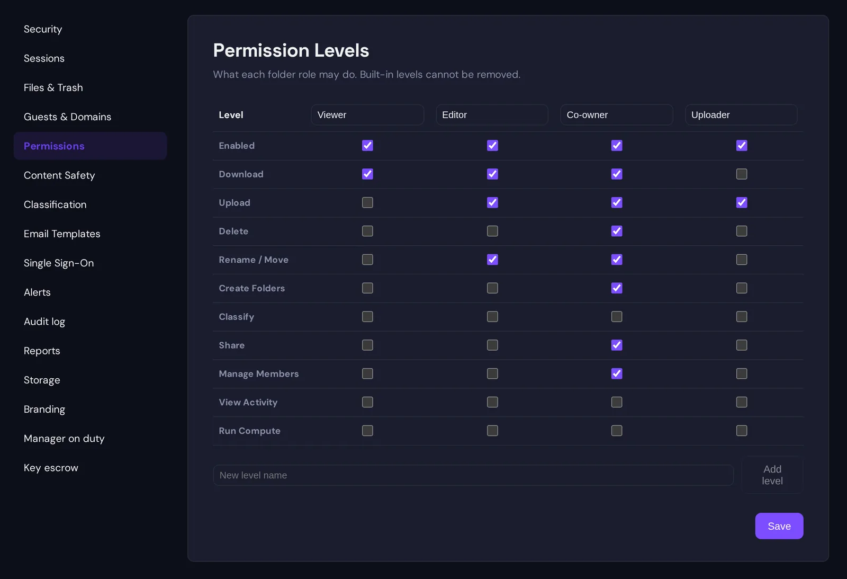Uncheck Download for Viewer
This screenshot has height=579, width=847.
tap(367, 174)
